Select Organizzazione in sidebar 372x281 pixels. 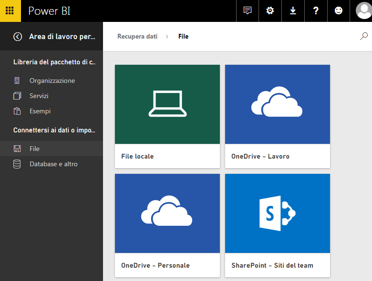(x=52, y=80)
